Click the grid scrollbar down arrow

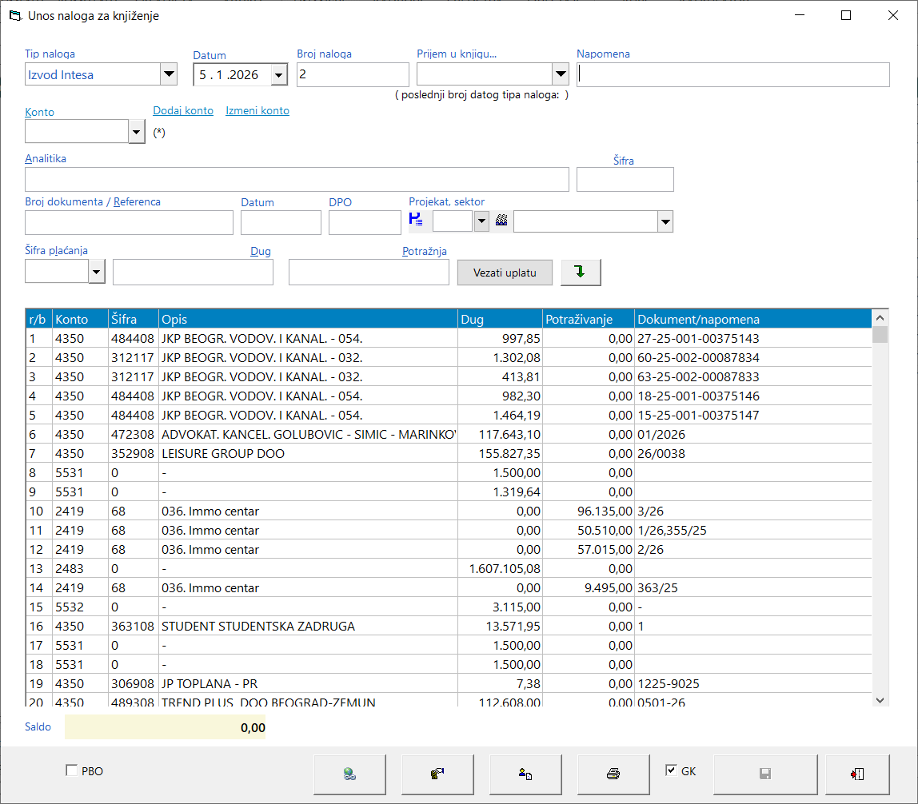[x=880, y=700]
